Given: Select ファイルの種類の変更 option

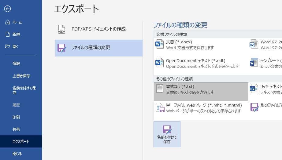Looking at the screenshot, I should pos(98,48).
